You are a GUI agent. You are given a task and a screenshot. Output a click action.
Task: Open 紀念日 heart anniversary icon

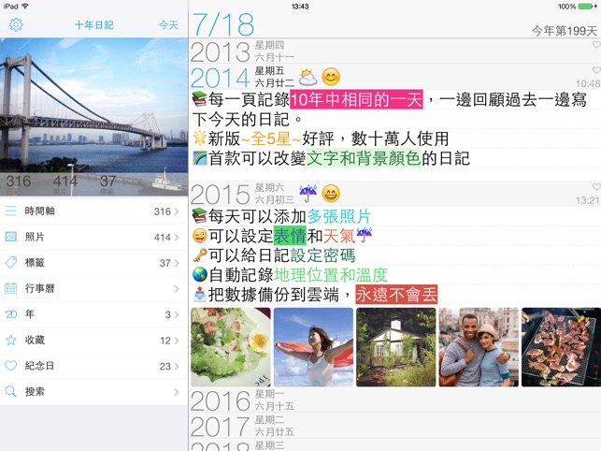click(x=10, y=366)
